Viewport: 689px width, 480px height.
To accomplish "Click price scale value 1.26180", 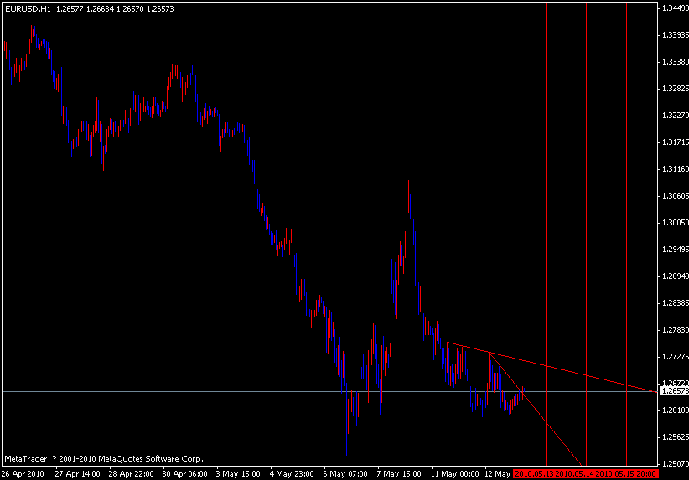I will (x=675, y=410).
